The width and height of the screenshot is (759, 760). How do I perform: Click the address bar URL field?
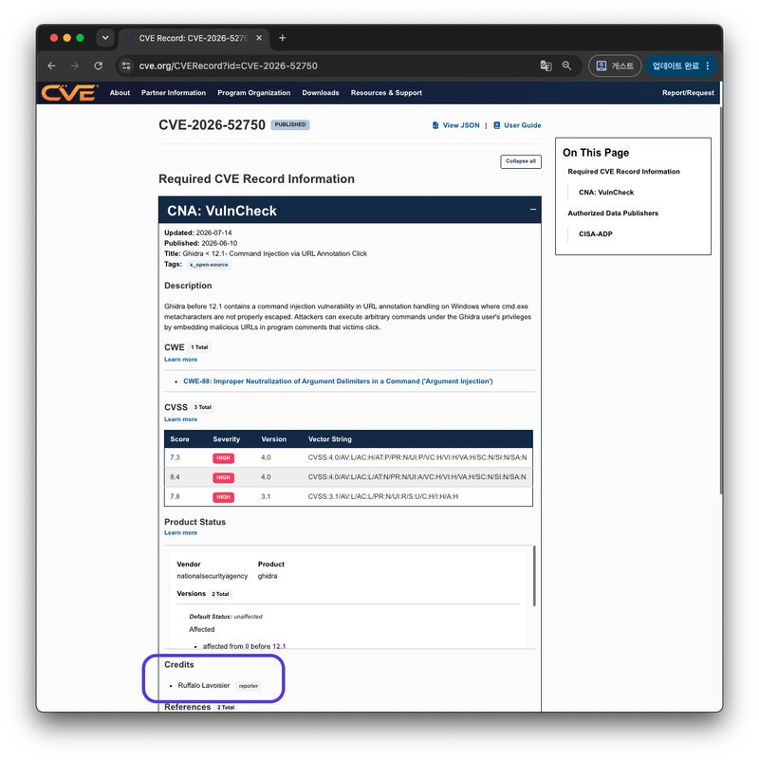(x=329, y=65)
